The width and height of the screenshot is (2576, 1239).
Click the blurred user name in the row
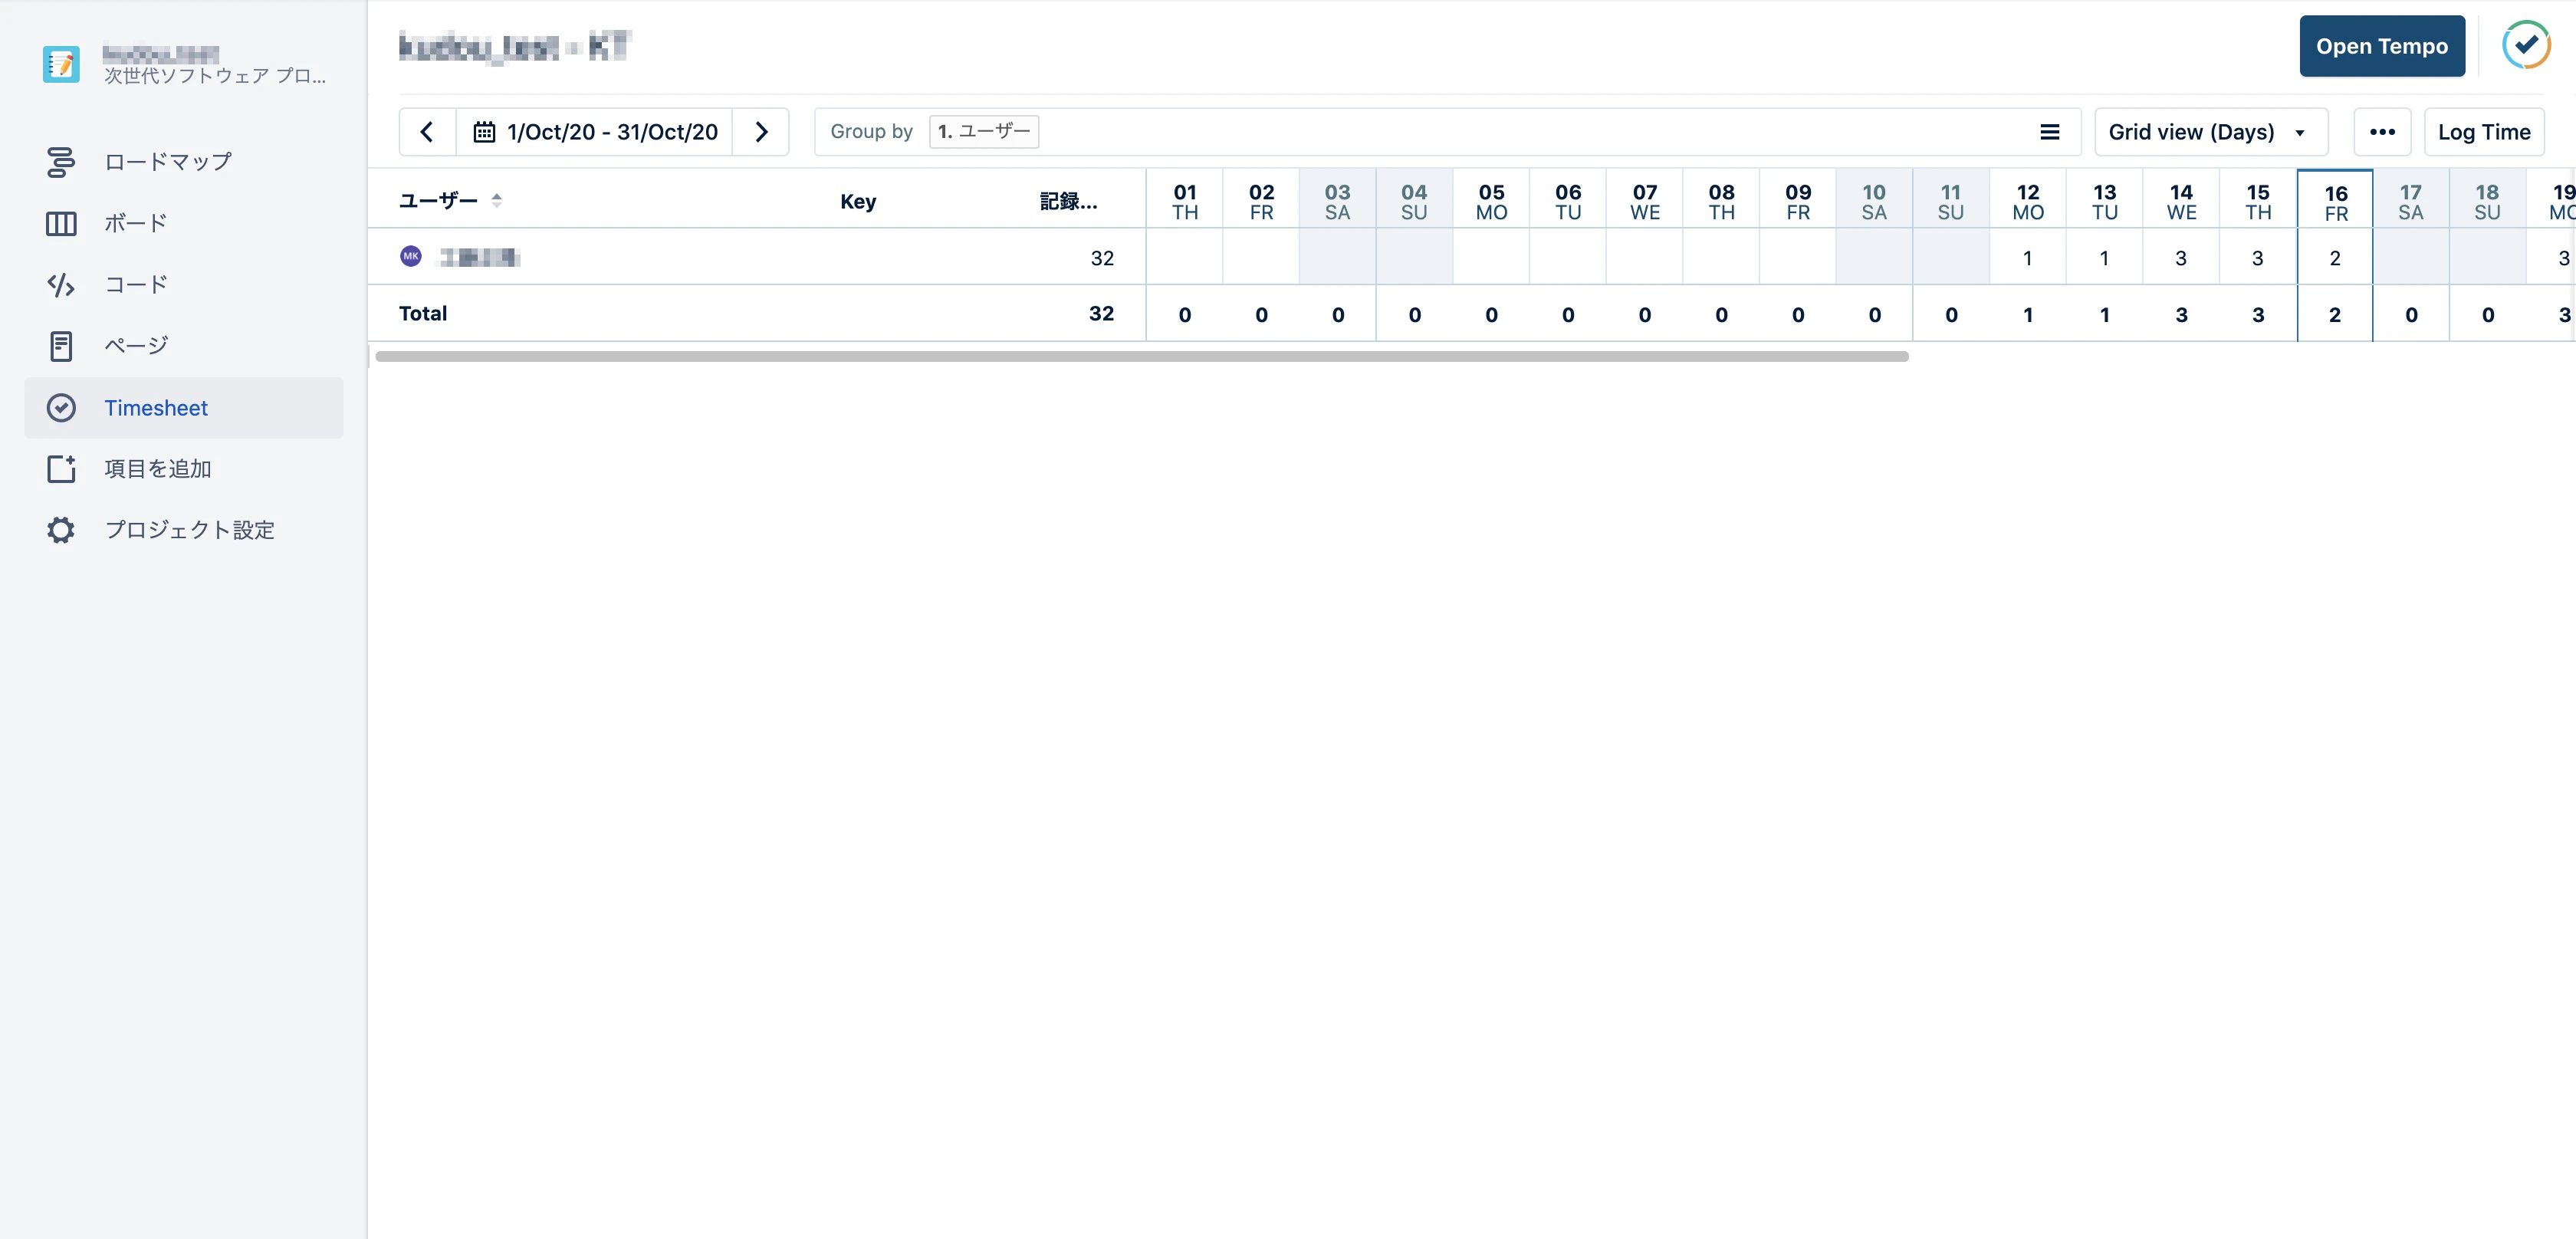tap(480, 257)
